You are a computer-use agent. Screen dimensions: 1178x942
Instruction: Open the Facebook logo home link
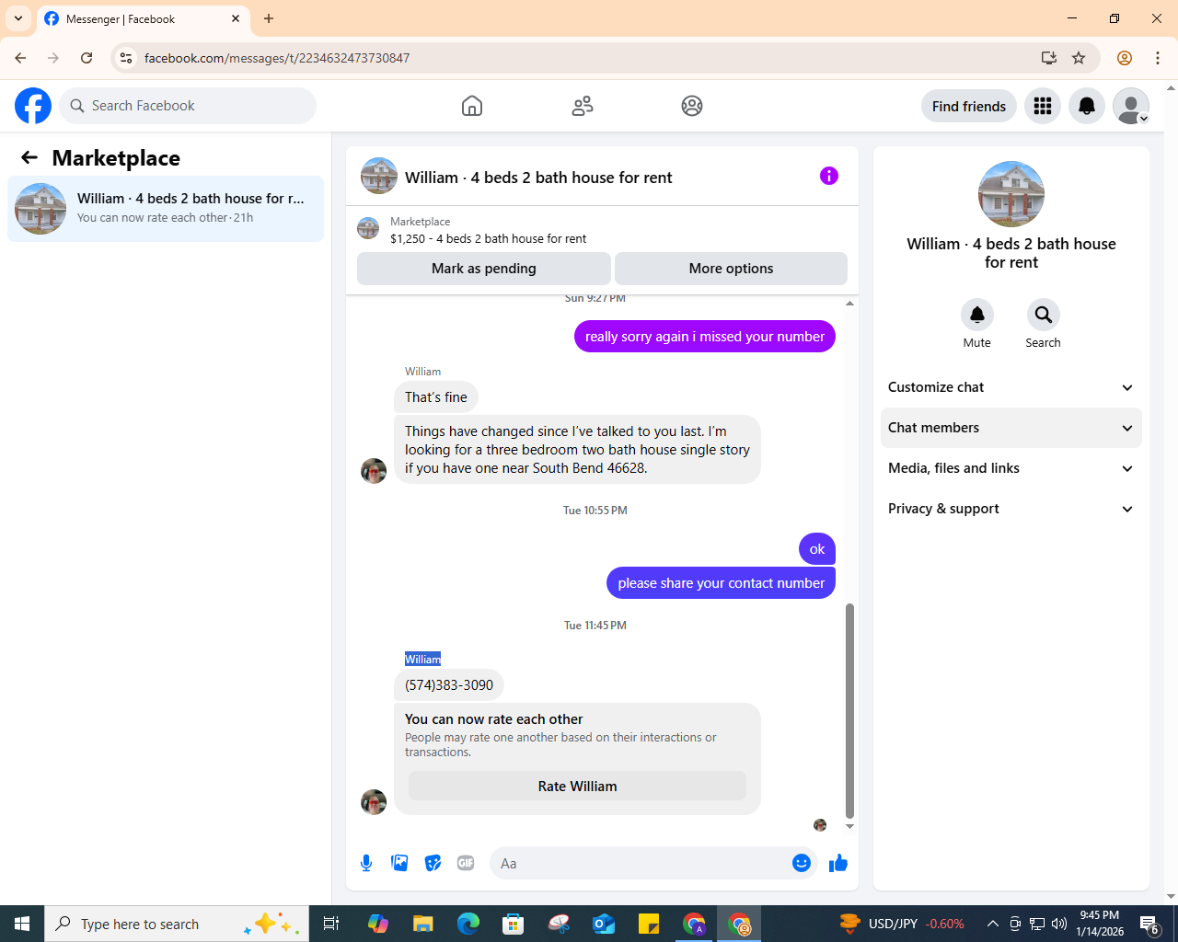click(33, 106)
